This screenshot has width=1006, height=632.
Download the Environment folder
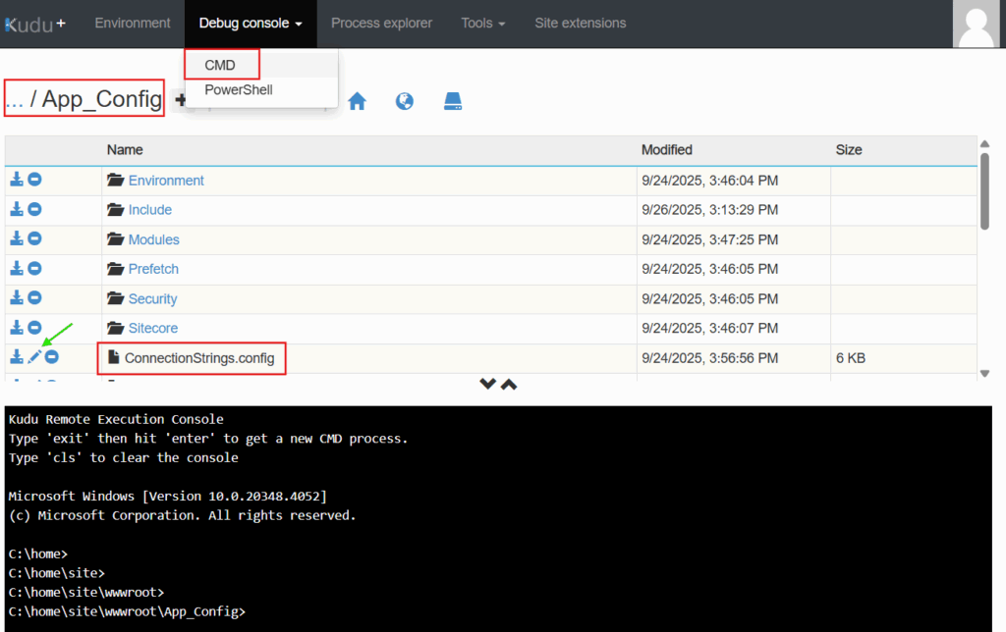tap(17, 180)
